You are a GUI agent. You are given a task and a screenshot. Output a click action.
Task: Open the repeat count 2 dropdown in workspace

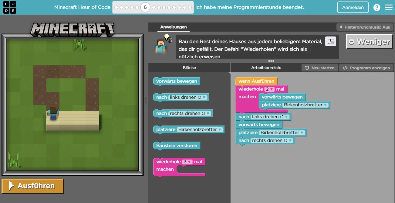tap(269, 89)
